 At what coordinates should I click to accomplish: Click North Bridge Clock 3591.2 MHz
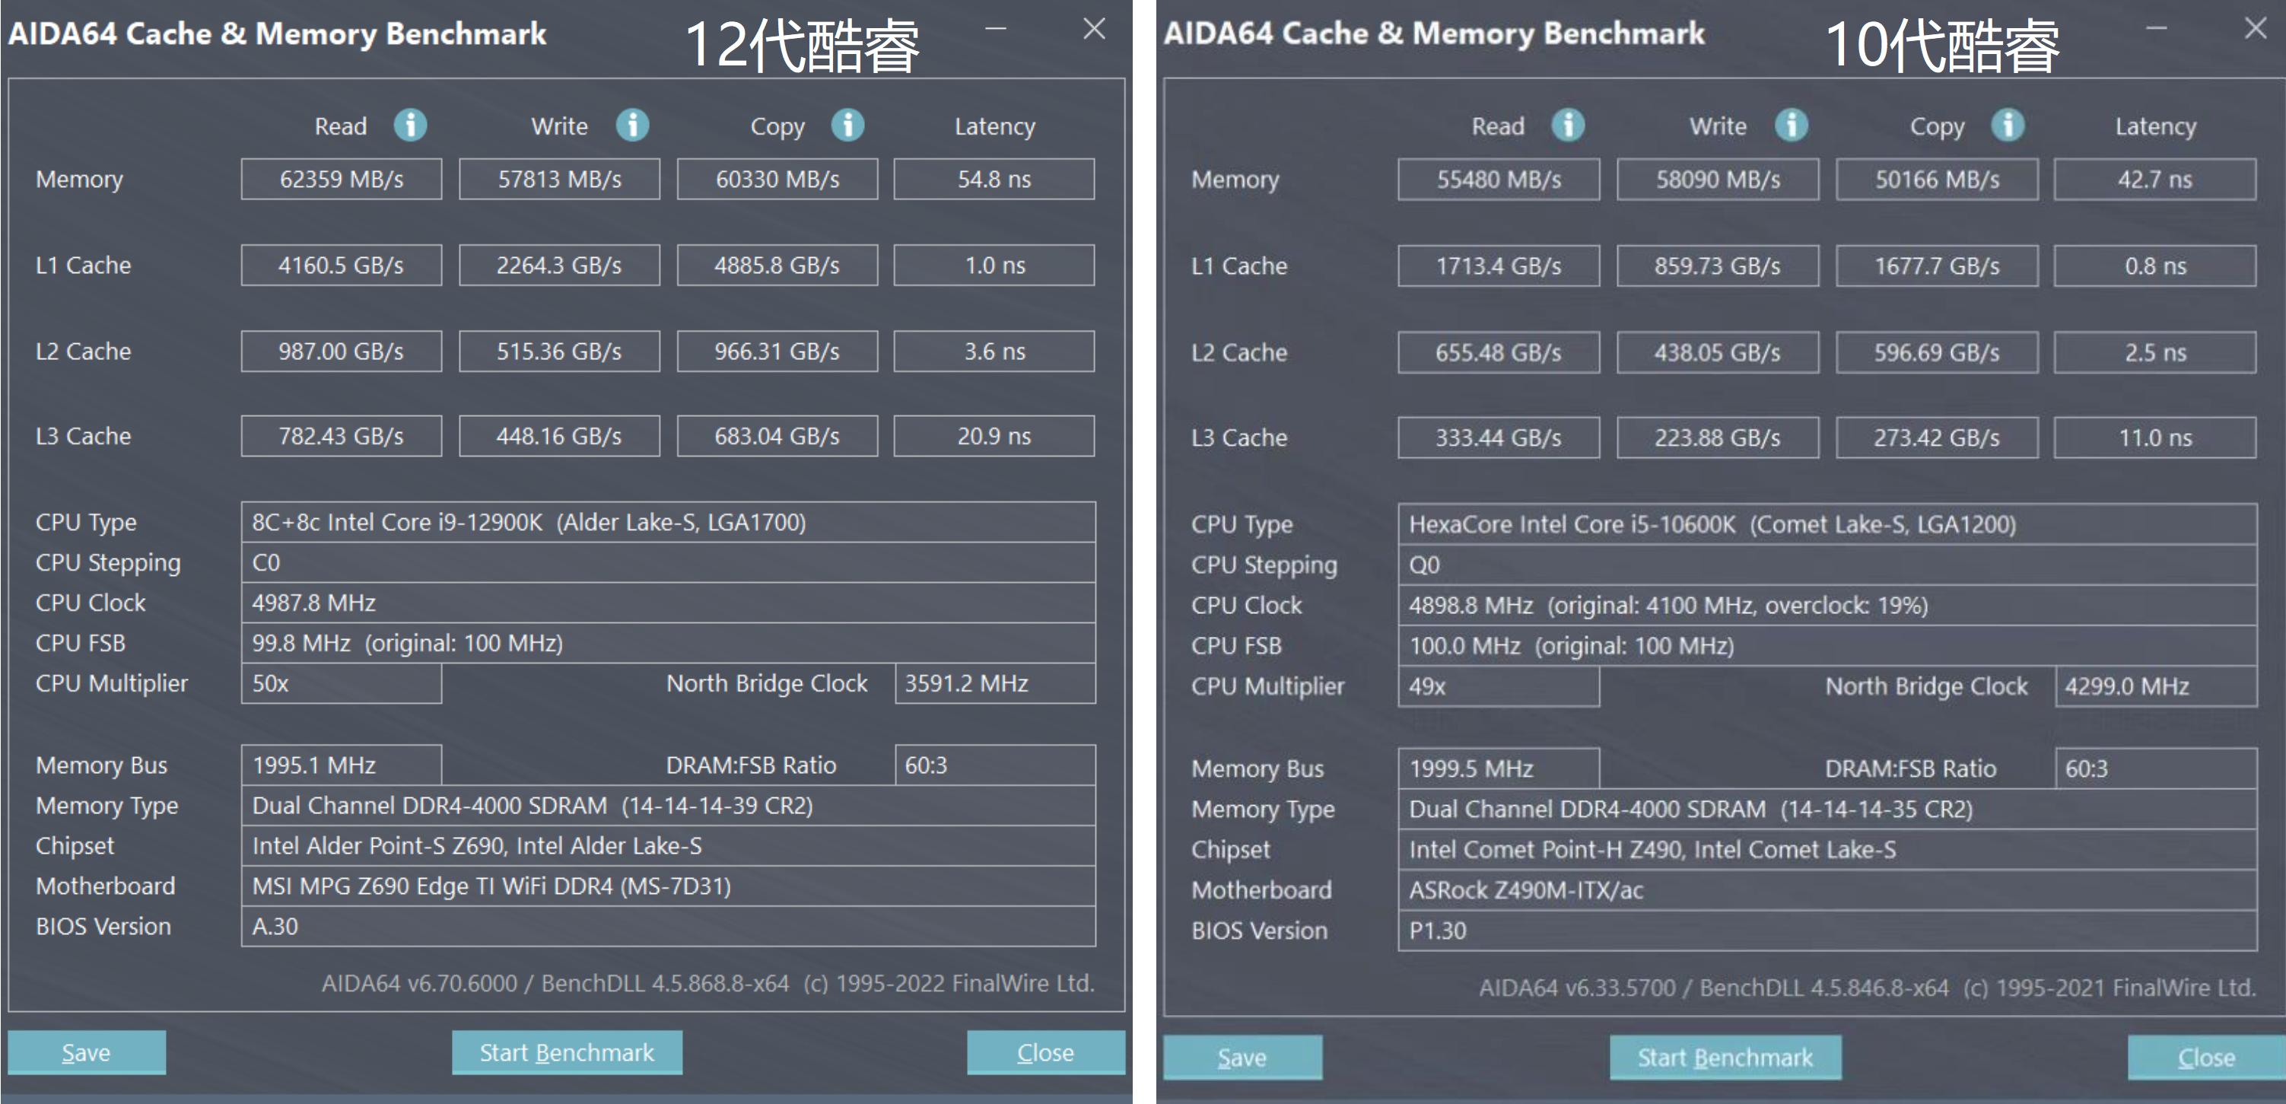(x=995, y=683)
